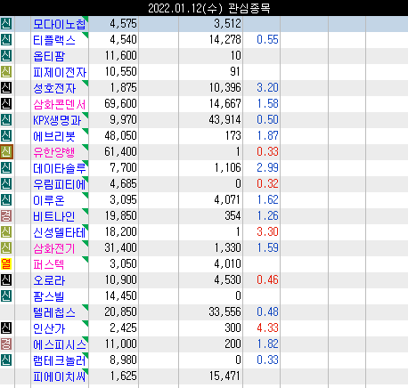Select the stock name 텔레칩스

54,312
